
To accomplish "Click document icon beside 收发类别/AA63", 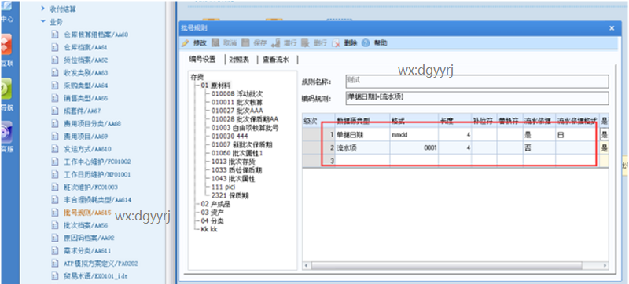I will pyautogui.click(x=55, y=73).
